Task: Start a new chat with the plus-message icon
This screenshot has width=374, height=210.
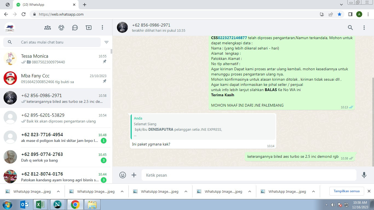Action: coord(89,27)
